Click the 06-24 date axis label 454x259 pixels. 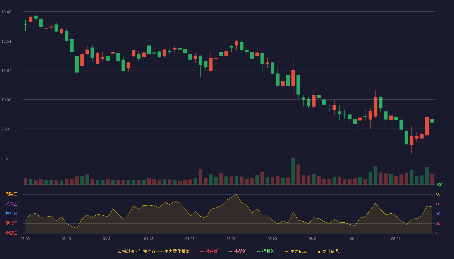[x=396, y=239]
